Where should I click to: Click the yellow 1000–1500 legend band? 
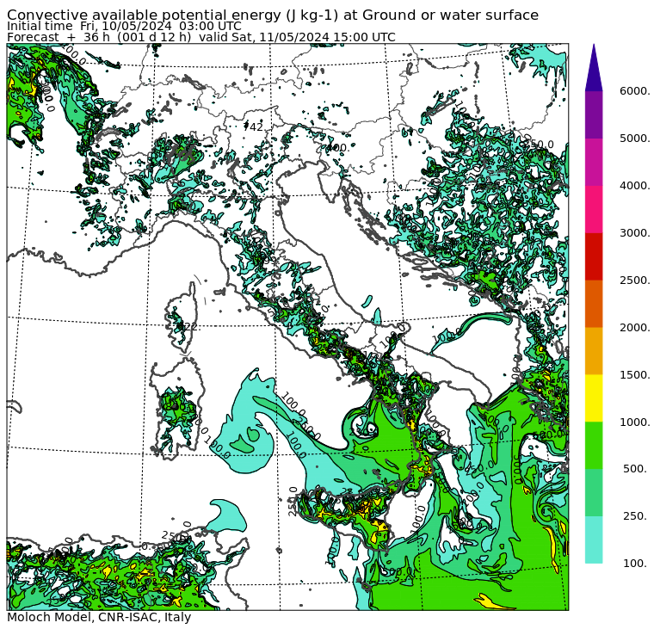(x=594, y=398)
